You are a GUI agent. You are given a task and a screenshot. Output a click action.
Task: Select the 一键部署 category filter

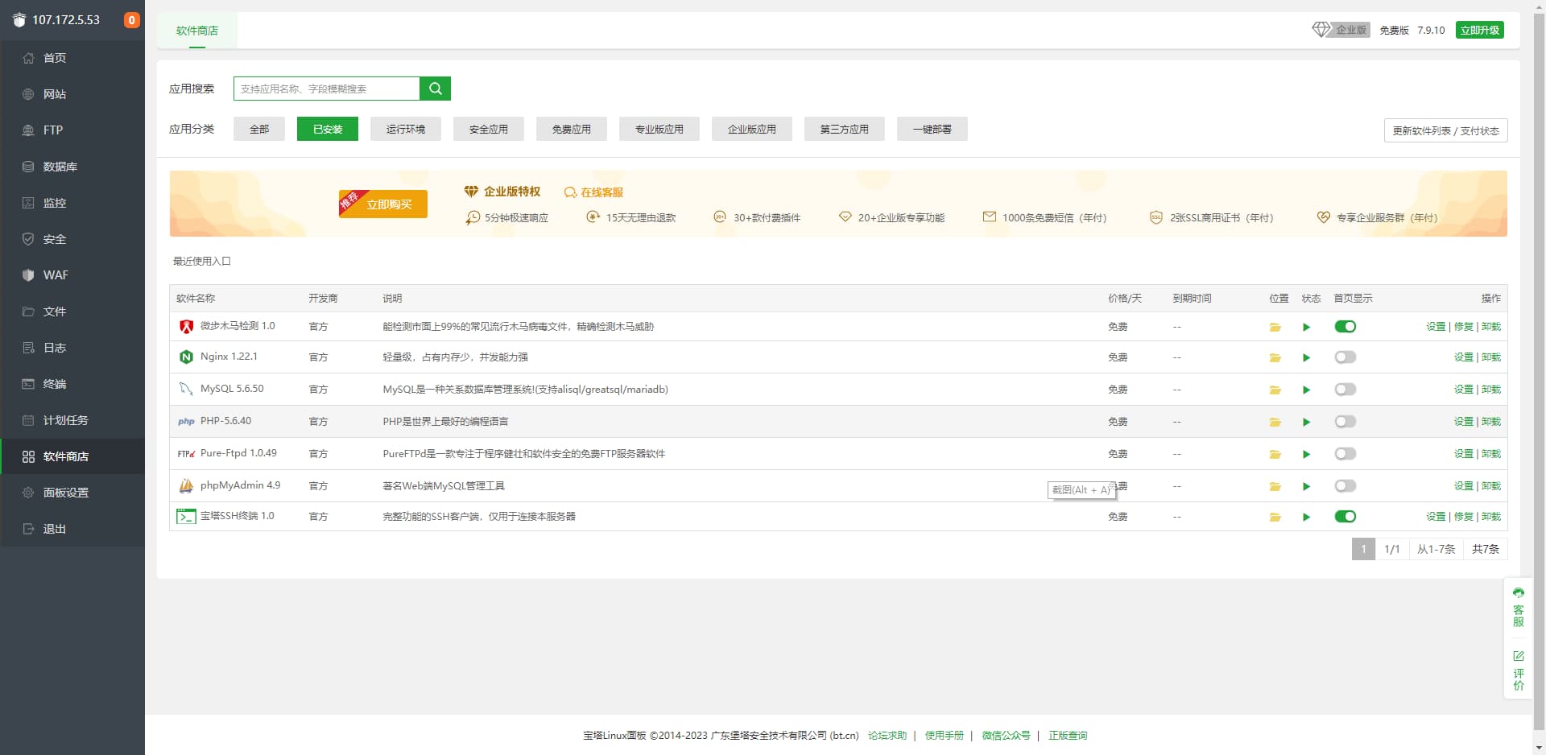[x=932, y=129]
